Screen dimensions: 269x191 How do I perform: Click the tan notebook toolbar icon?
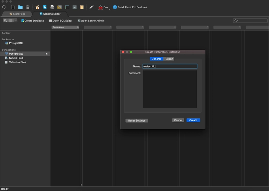(82, 7)
